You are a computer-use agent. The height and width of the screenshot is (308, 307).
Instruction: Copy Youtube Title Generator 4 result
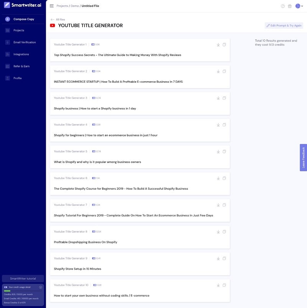tap(224, 125)
